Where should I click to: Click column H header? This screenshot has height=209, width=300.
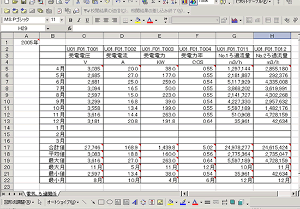272,36
